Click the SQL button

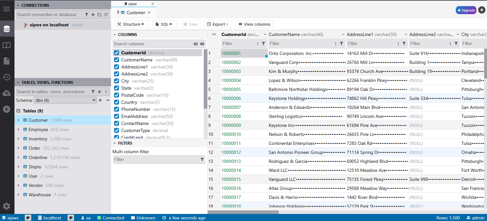click(x=164, y=24)
